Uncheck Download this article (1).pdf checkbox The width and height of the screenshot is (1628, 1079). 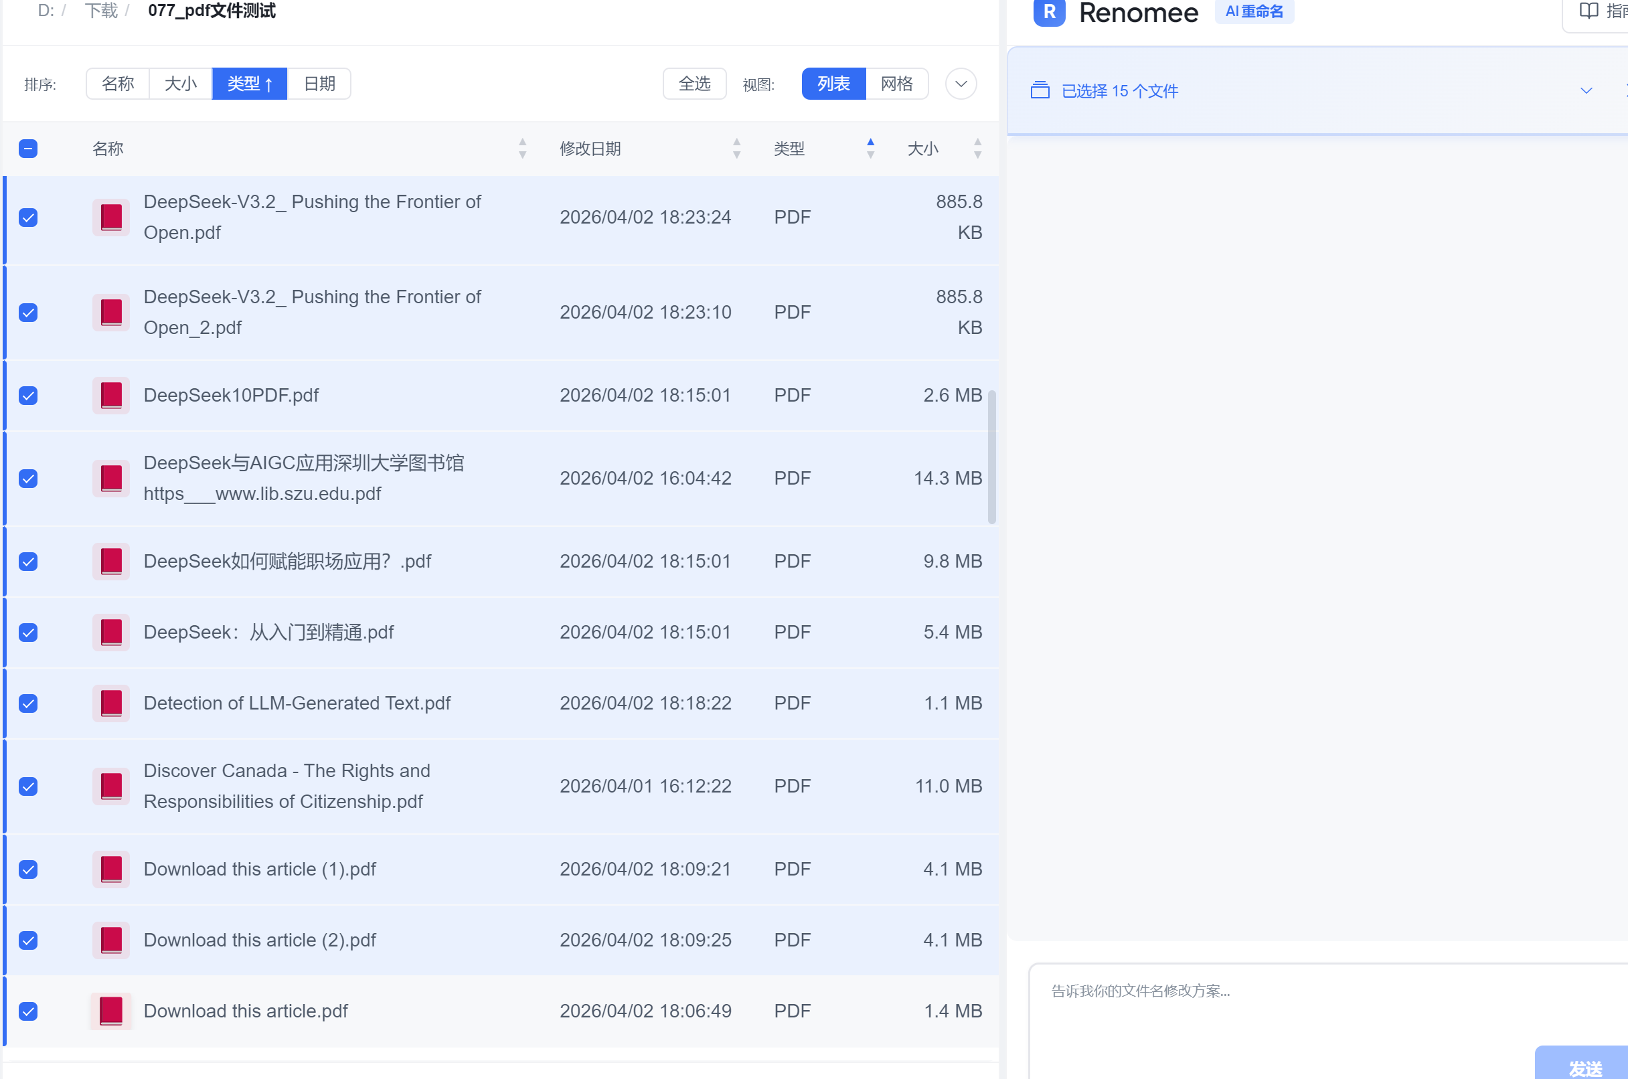(x=28, y=869)
